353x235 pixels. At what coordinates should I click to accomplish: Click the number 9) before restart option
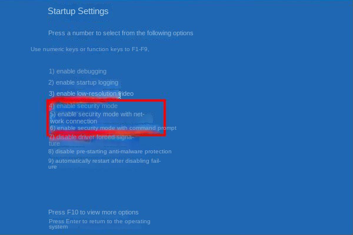pos(51,161)
